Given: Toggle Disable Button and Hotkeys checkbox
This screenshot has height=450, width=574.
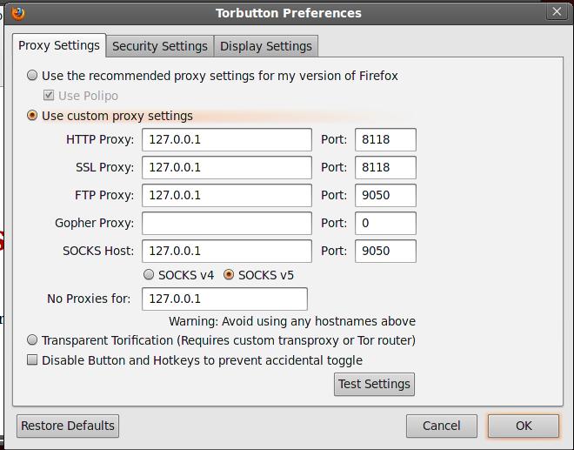Looking at the screenshot, I should 33,360.
